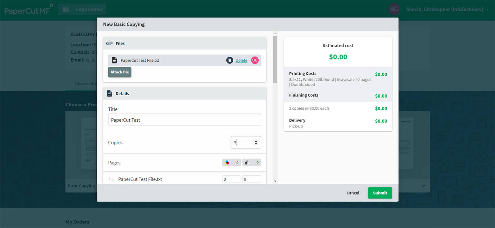Click the Choose Product tab behind dialog
The height and width of the screenshot is (228, 495).
[85, 83]
